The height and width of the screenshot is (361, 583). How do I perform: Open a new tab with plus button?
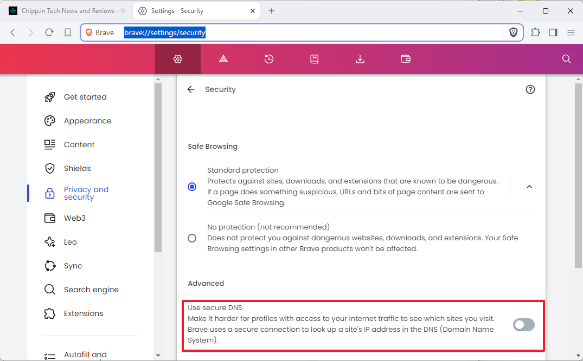272,11
